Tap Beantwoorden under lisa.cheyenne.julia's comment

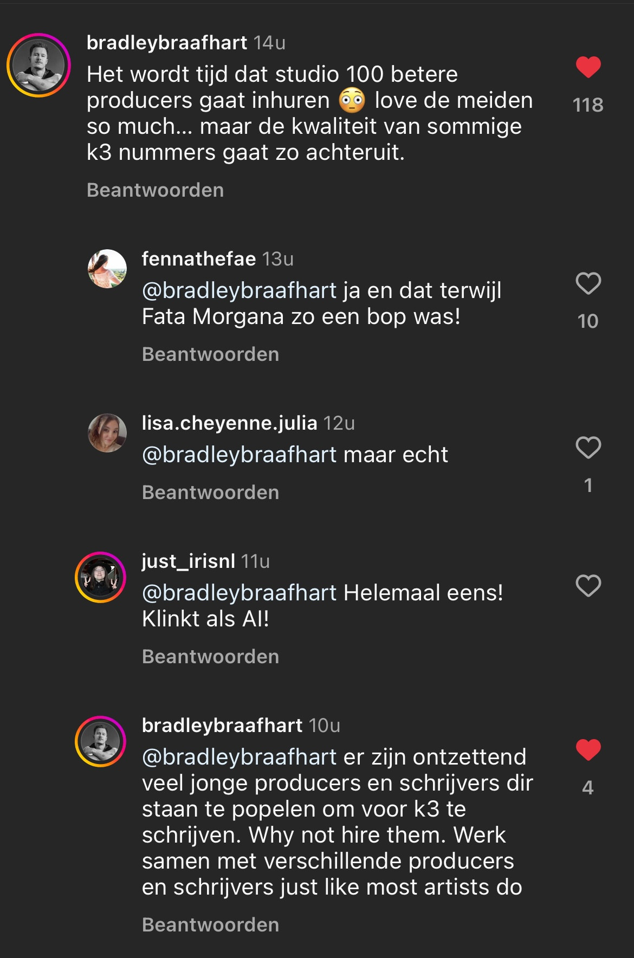tap(210, 493)
